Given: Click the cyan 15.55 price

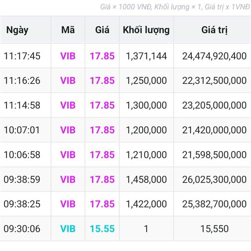Looking at the screenshot, I should [x=102, y=229].
